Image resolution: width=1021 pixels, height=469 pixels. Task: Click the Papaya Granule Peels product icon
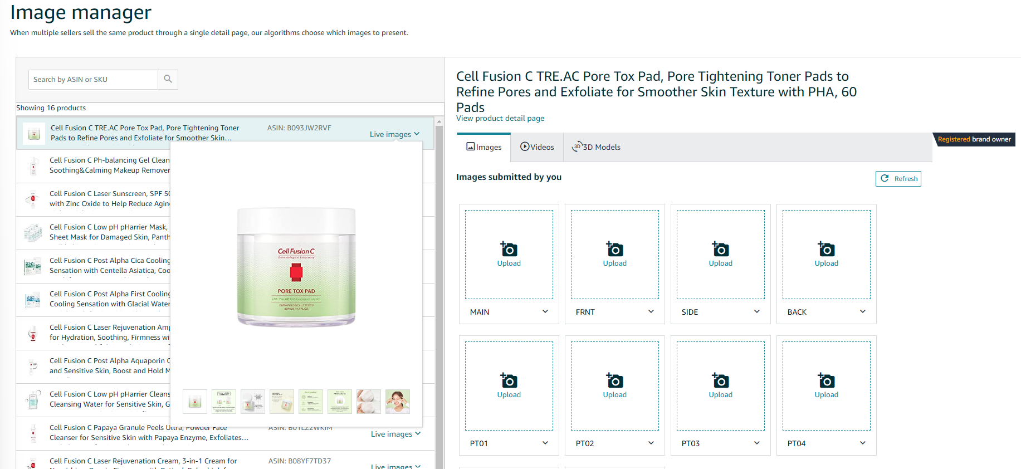click(x=33, y=433)
